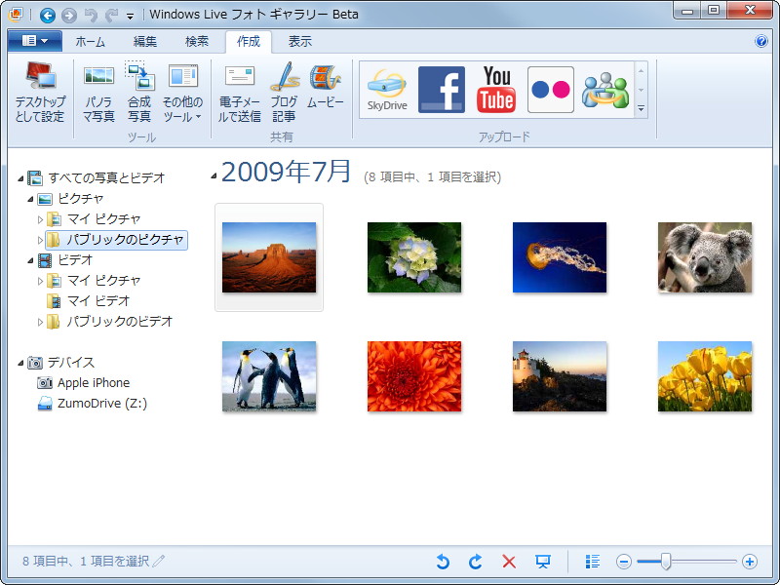
Task: Click the thumbnail zoom slider handle
Action: (x=666, y=562)
